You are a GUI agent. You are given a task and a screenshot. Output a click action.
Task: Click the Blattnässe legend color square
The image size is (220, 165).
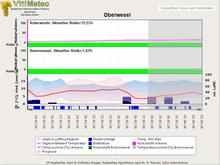point(90,143)
